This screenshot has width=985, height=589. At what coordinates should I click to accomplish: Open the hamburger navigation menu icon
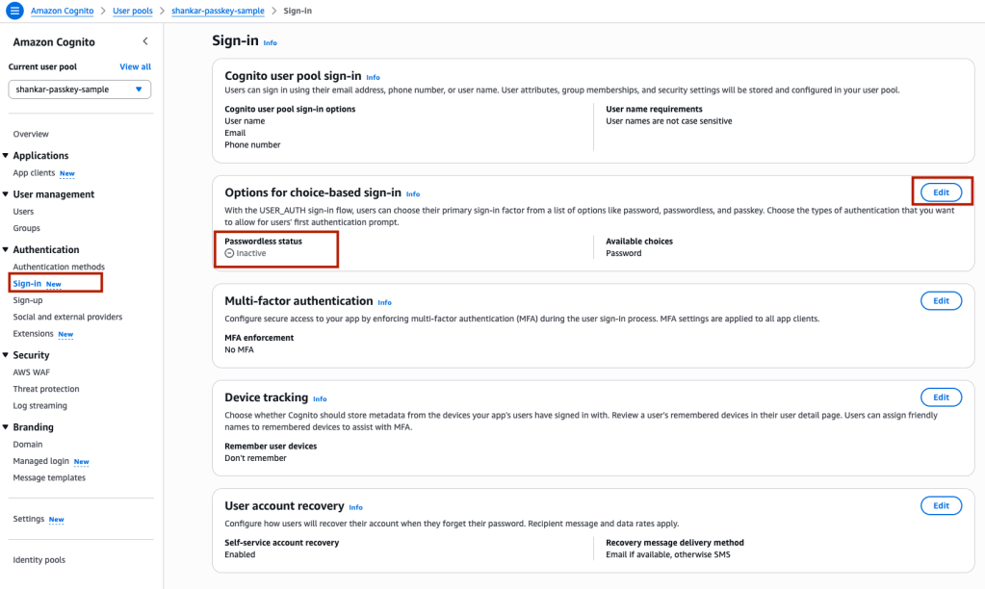(x=14, y=10)
